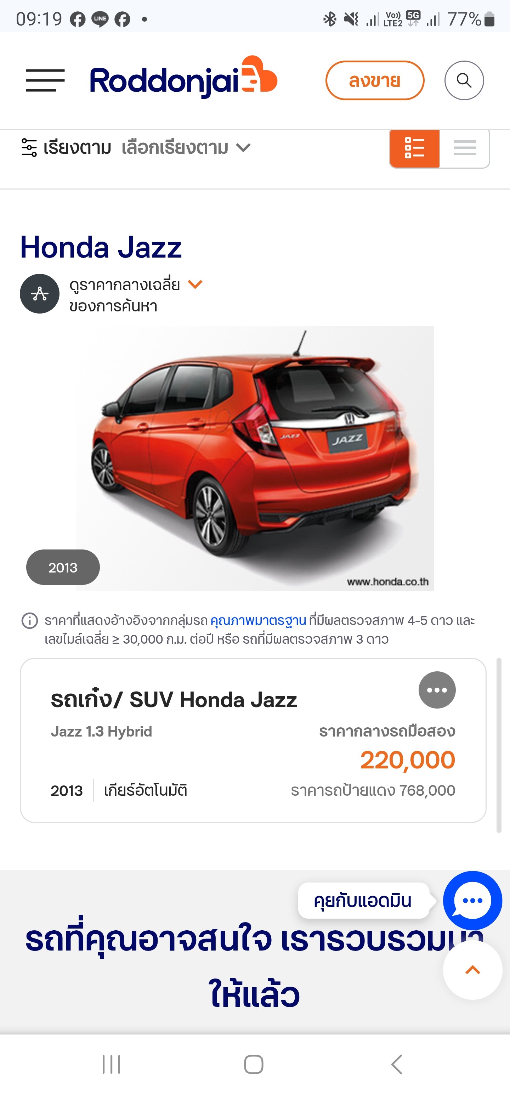The height and width of the screenshot is (1094, 510).
Task: Tap the orange Honda Jazz car image
Action: click(x=255, y=458)
